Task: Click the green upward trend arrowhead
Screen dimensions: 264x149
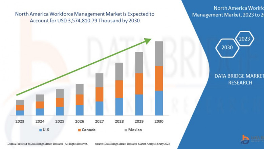Action: tap(148, 41)
